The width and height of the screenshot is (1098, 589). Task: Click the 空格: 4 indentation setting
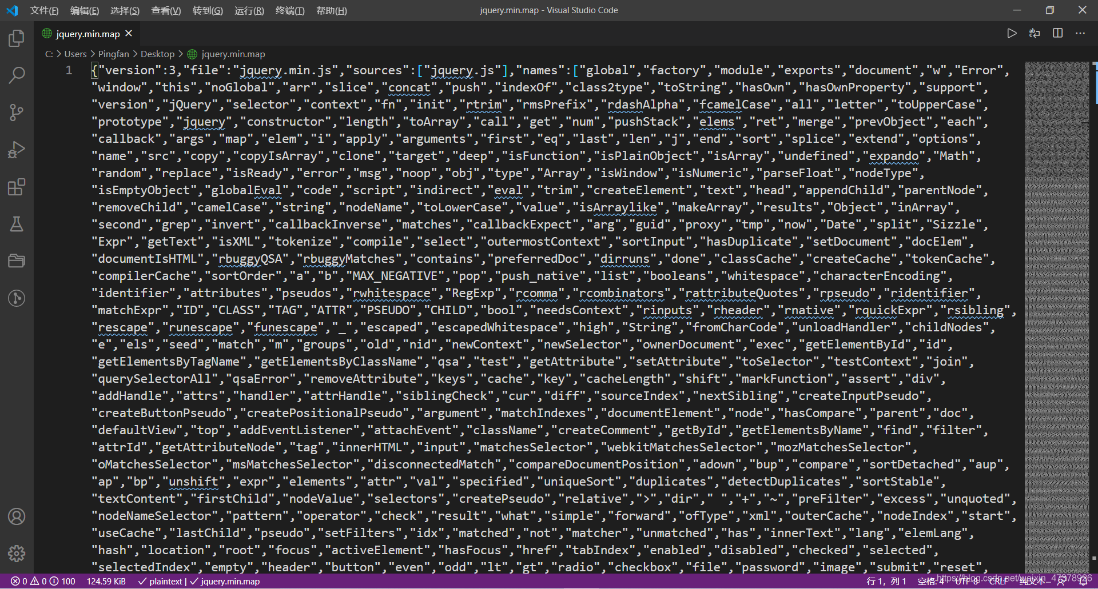point(930,581)
